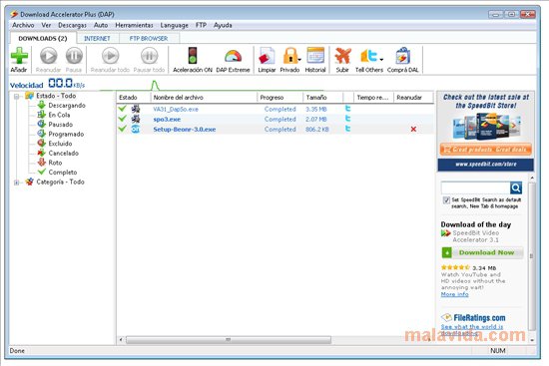This screenshot has width=549, height=366.
Task: Select the Setup-Beonr-3.0.exe file name
Action: 185,130
